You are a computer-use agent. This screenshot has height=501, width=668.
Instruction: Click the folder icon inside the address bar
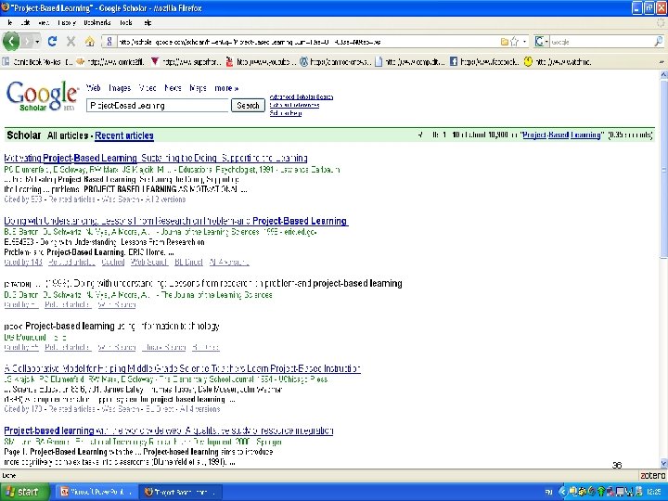(505, 42)
